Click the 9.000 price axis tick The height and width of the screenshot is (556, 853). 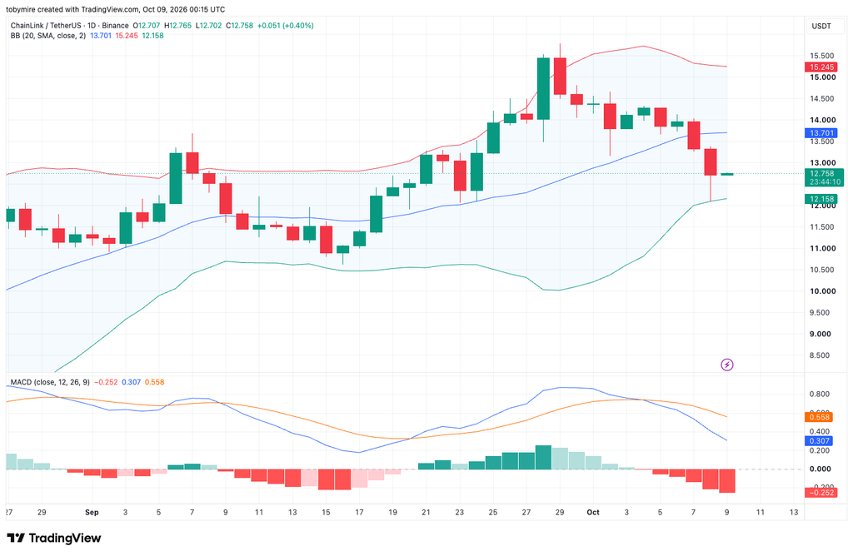(x=822, y=335)
